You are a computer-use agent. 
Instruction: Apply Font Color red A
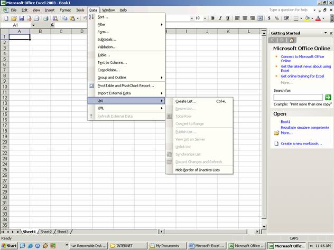coord(318,18)
